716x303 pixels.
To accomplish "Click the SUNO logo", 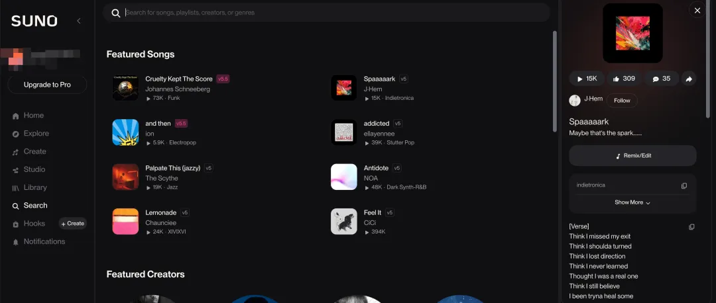I will (34, 21).
